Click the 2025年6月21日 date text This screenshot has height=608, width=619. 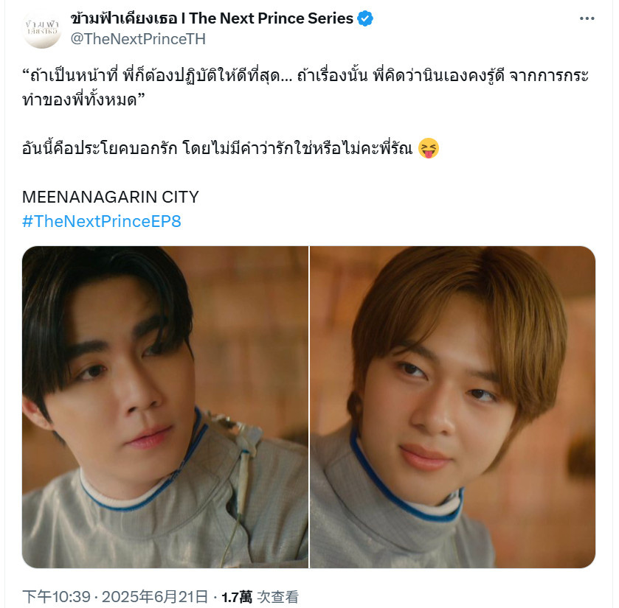[x=155, y=596]
